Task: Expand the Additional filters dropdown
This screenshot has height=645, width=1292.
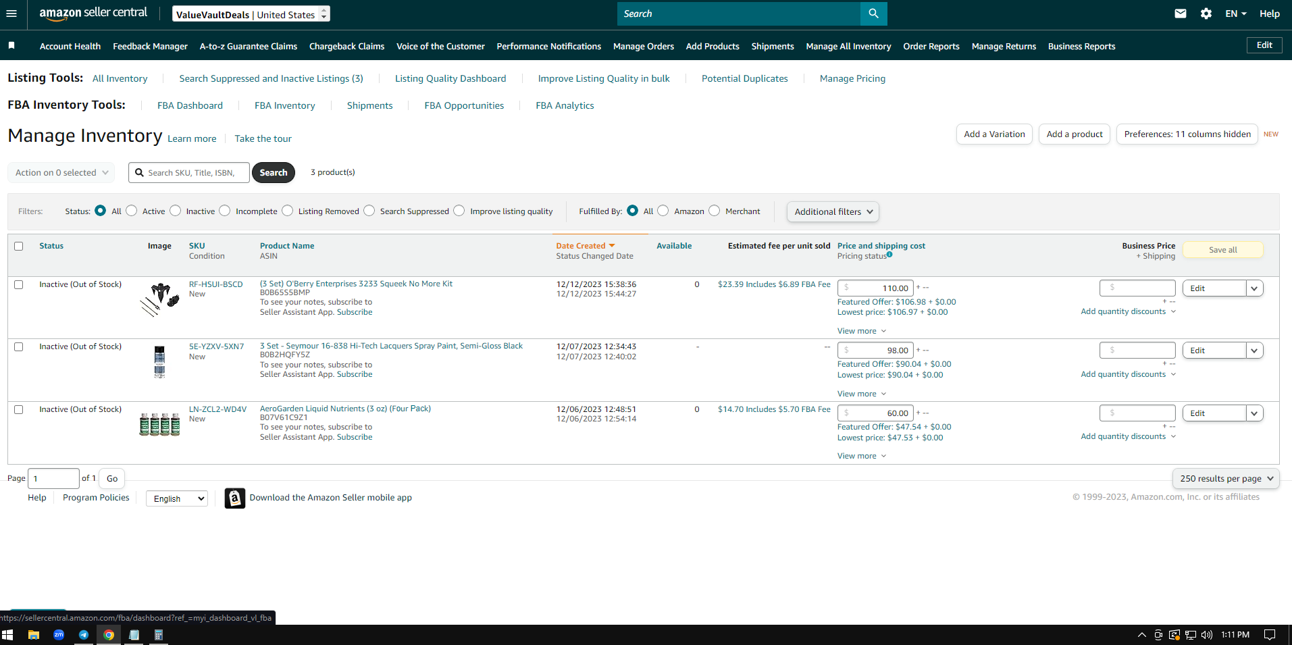Action: click(x=833, y=211)
